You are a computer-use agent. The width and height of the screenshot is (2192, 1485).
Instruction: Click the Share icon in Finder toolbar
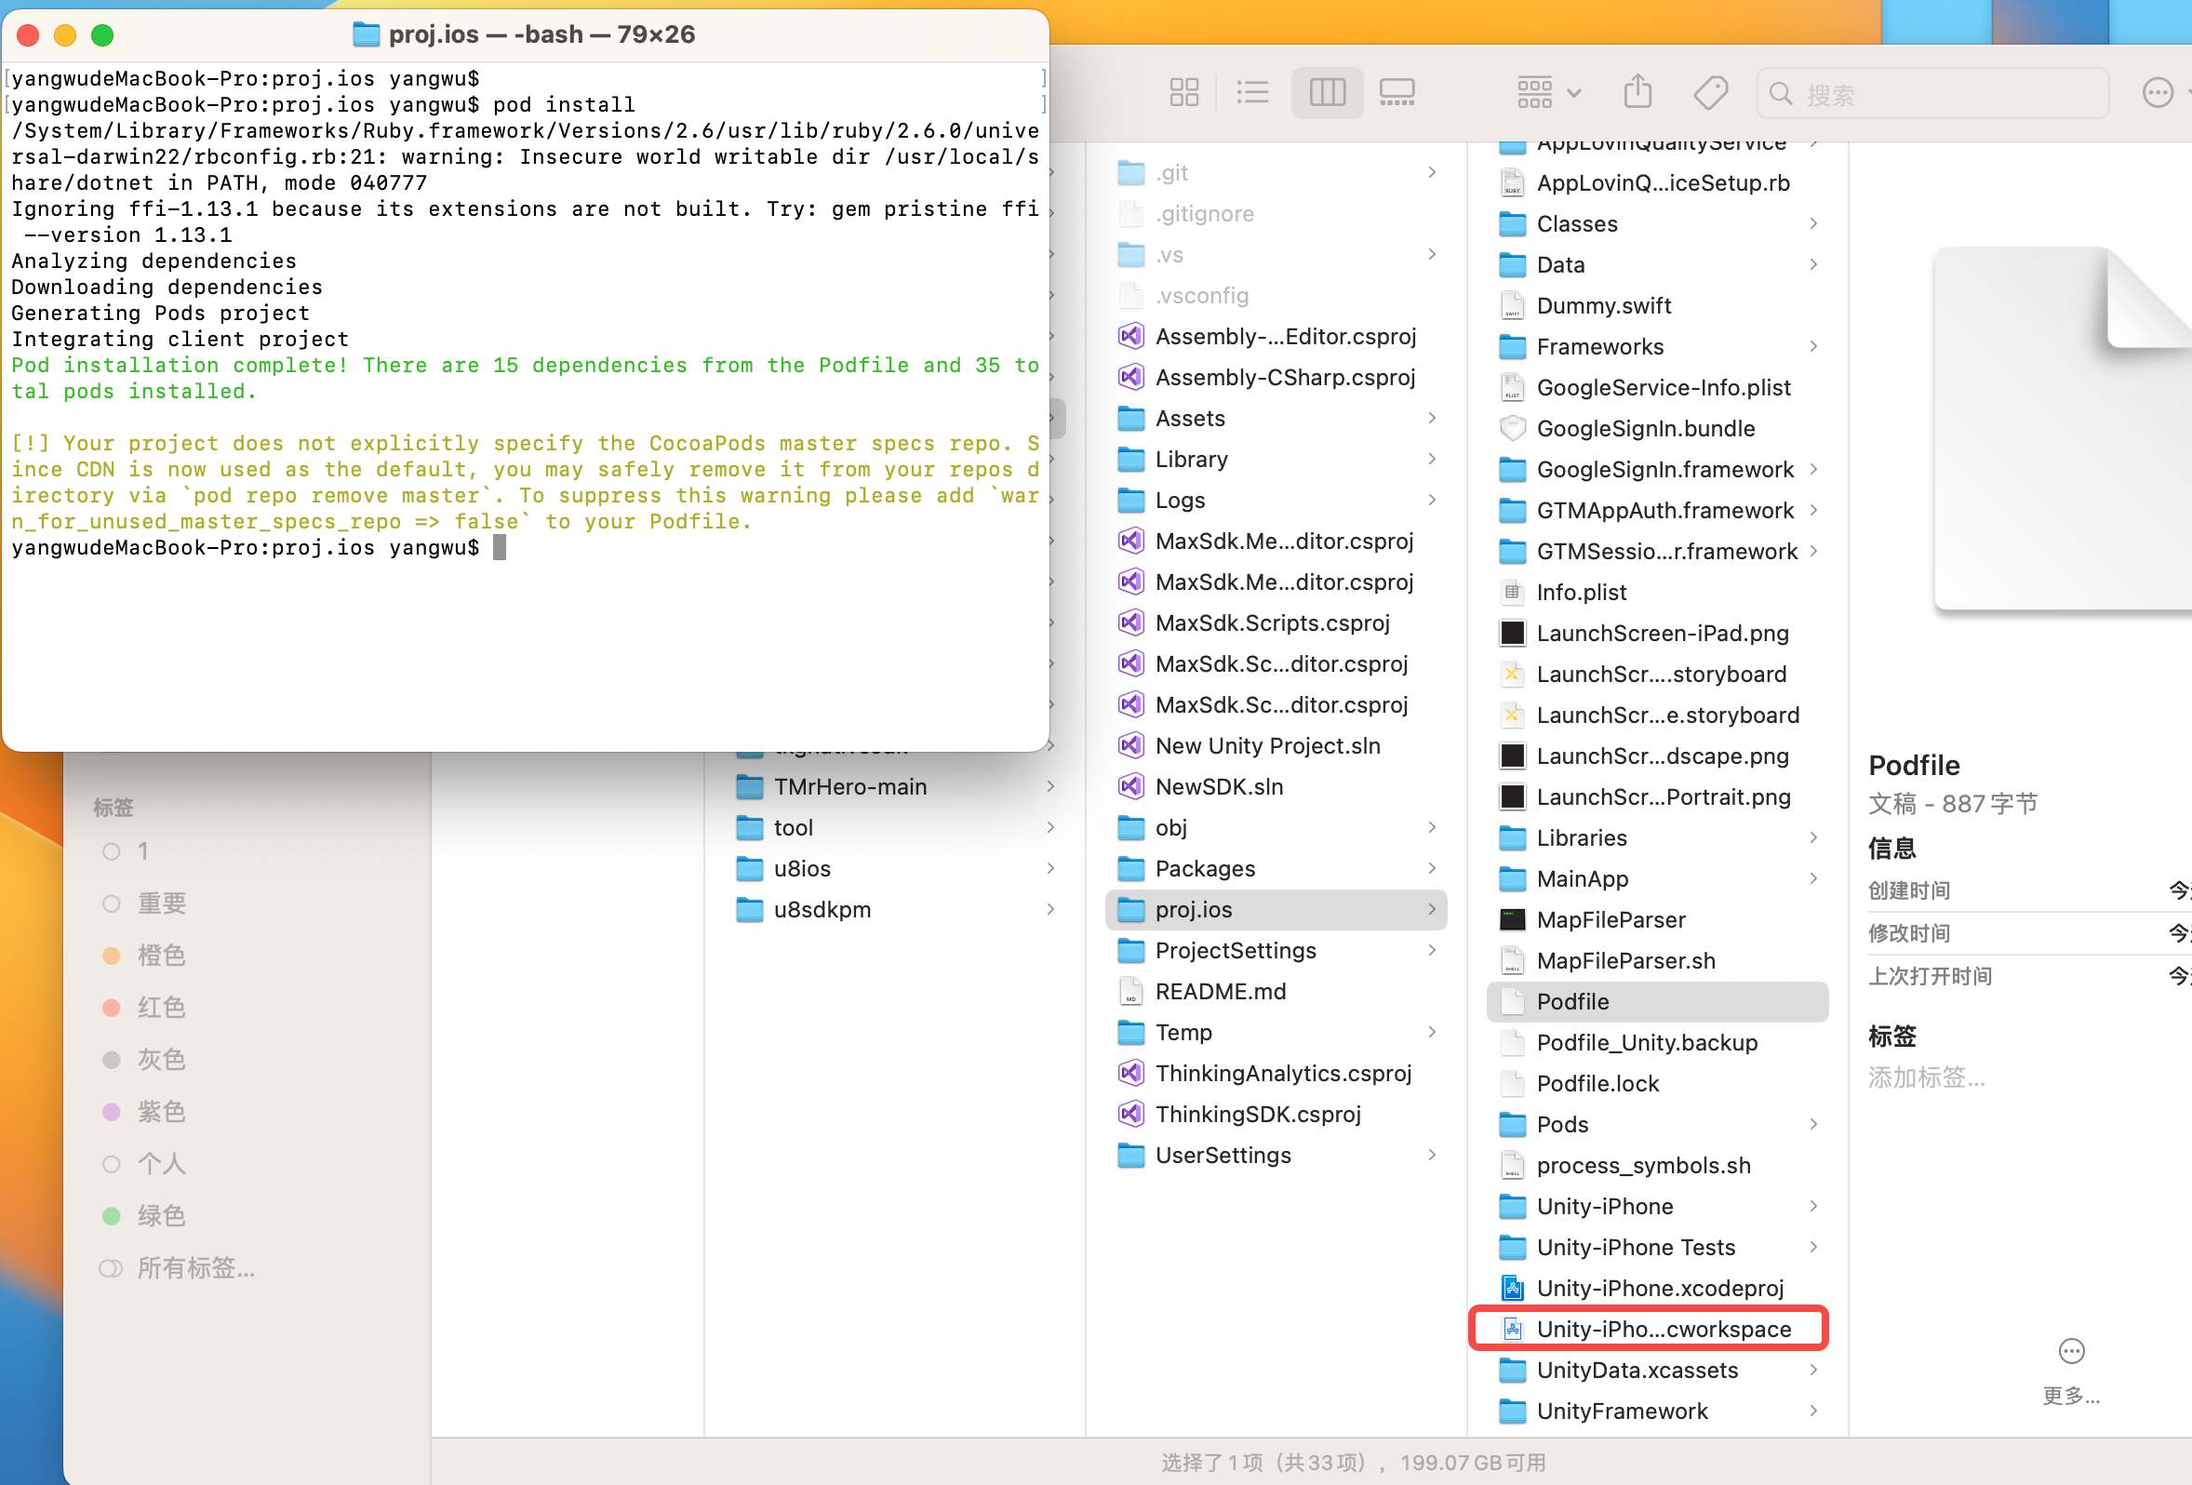1637,92
